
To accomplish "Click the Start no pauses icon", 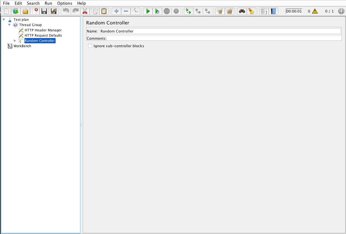I will [x=157, y=11].
